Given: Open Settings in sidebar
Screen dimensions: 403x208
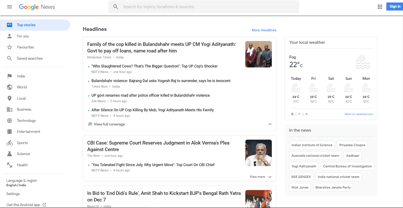Looking at the screenshot, I should [x=13, y=194].
